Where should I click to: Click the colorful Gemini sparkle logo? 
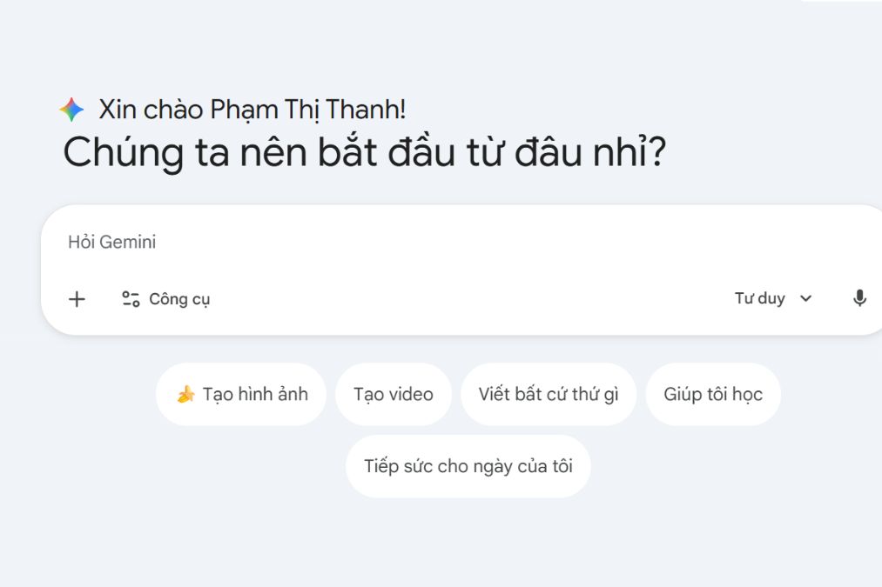[x=71, y=110]
